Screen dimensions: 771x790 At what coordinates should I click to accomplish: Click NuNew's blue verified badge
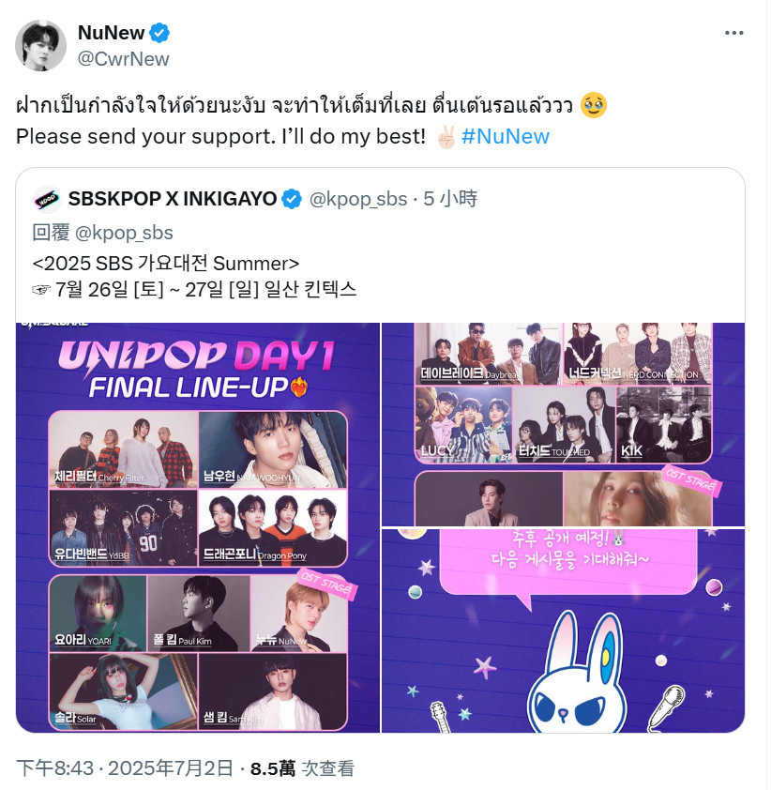coord(159,33)
